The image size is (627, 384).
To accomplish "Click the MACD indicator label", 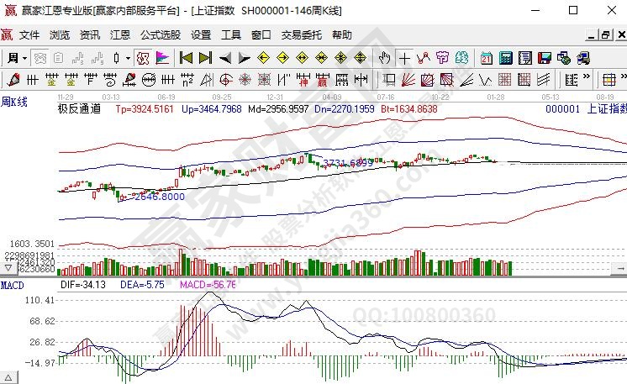I will pyautogui.click(x=12, y=286).
